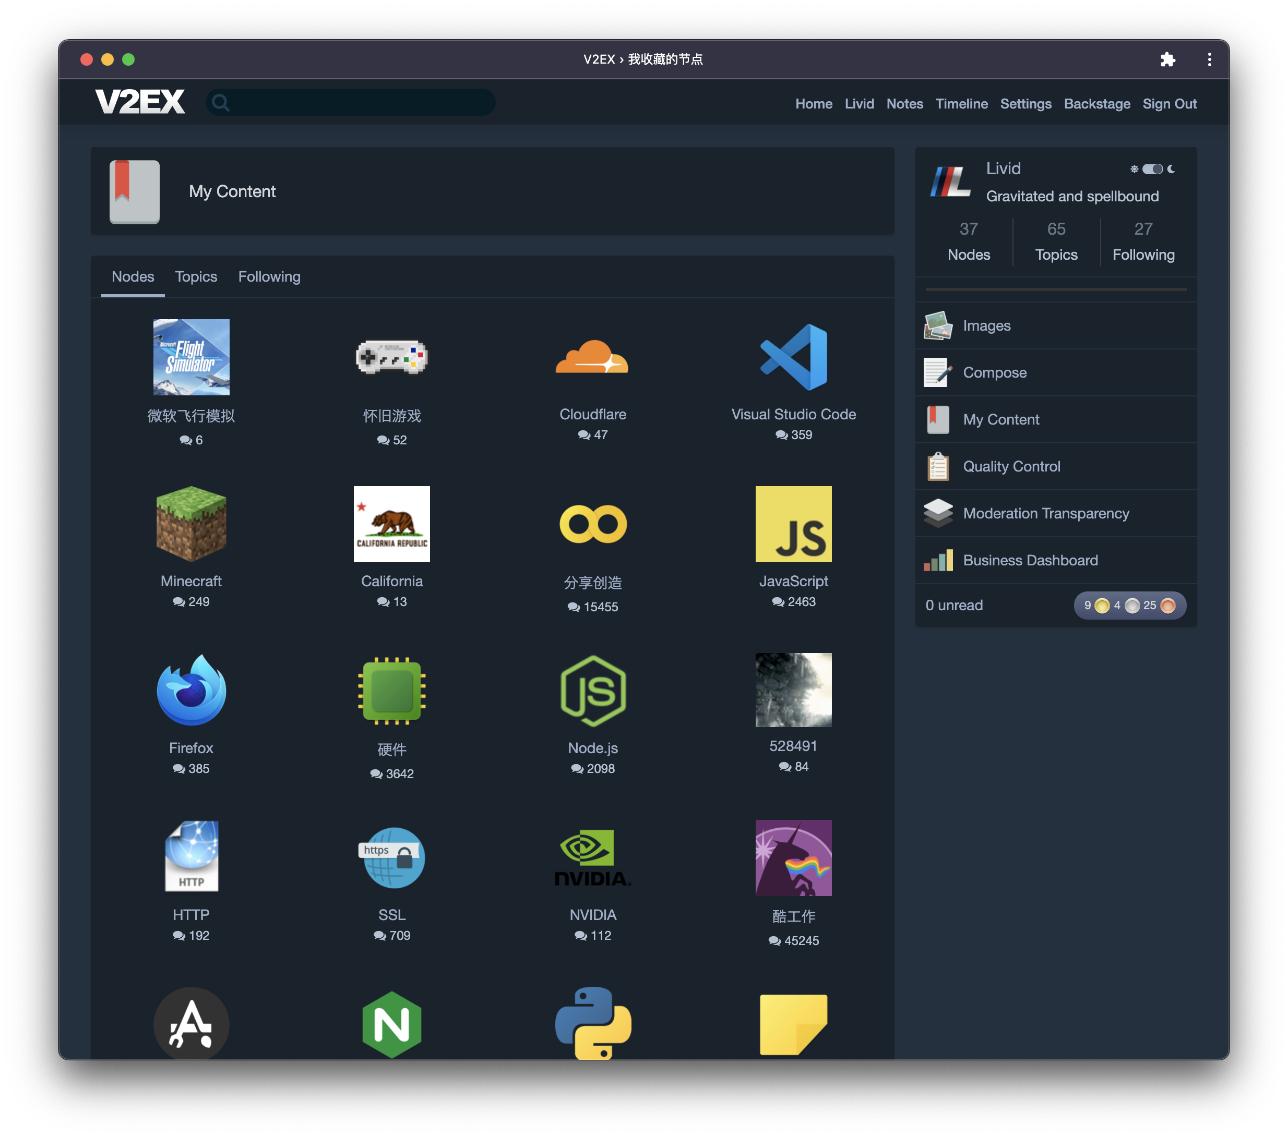Click the Cloudflare node name text
The width and height of the screenshot is (1288, 1137).
point(592,414)
